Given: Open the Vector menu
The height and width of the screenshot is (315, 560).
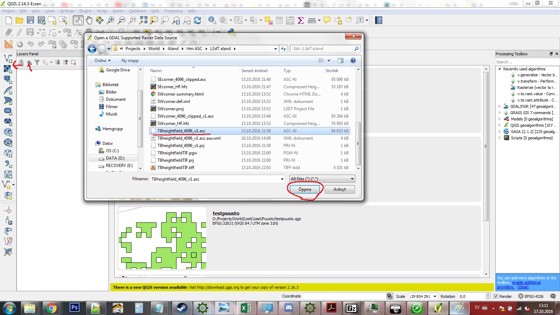Looking at the screenshot, I should (x=101, y=11).
